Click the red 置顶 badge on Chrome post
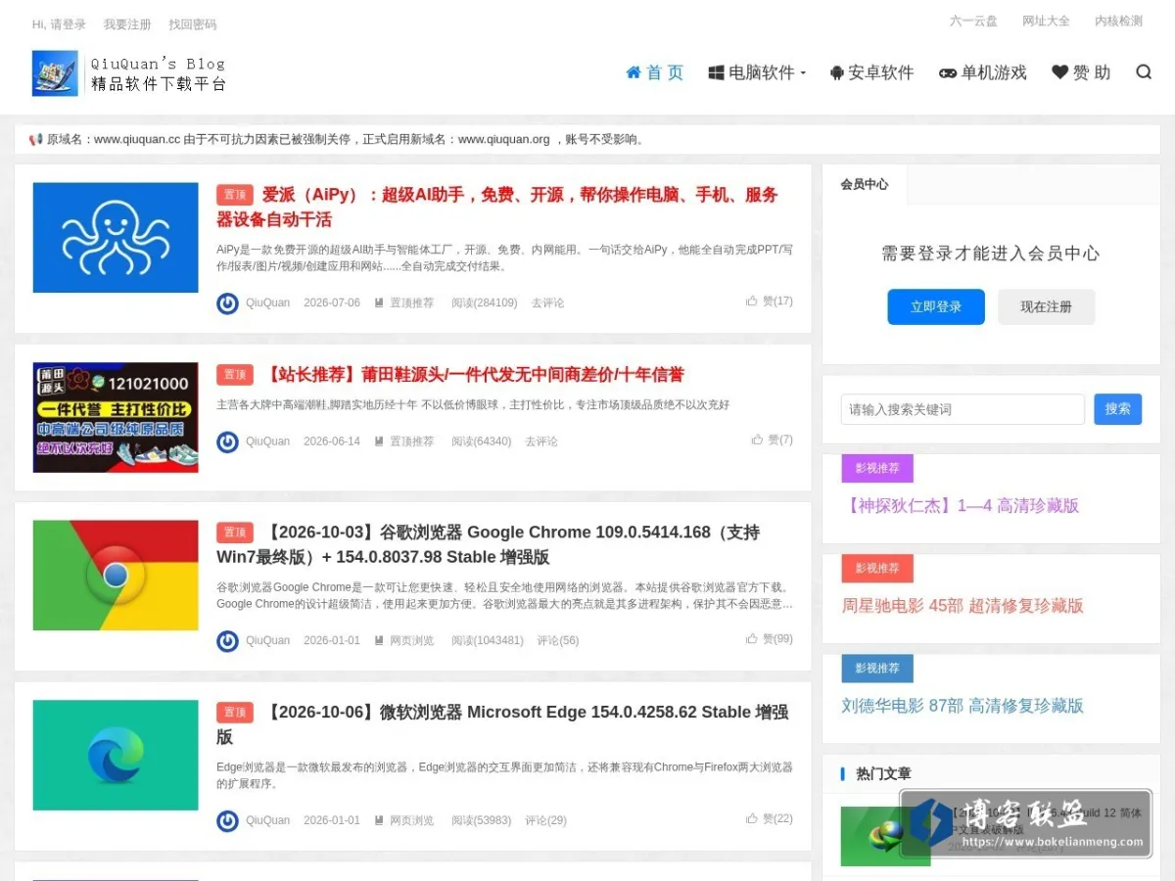Viewport: 1175px width, 881px height. tap(235, 533)
